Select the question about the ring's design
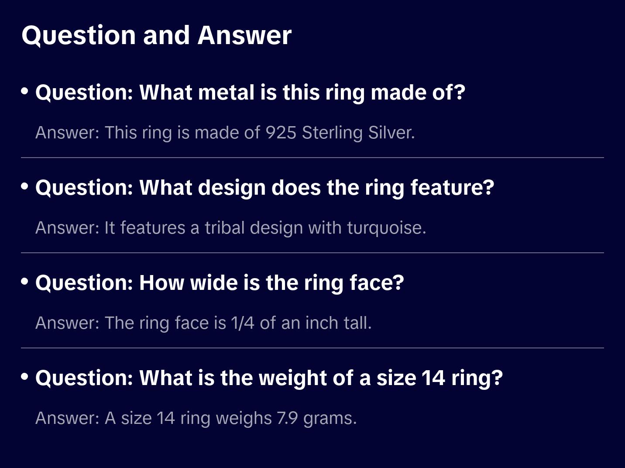 coord(264,188)
